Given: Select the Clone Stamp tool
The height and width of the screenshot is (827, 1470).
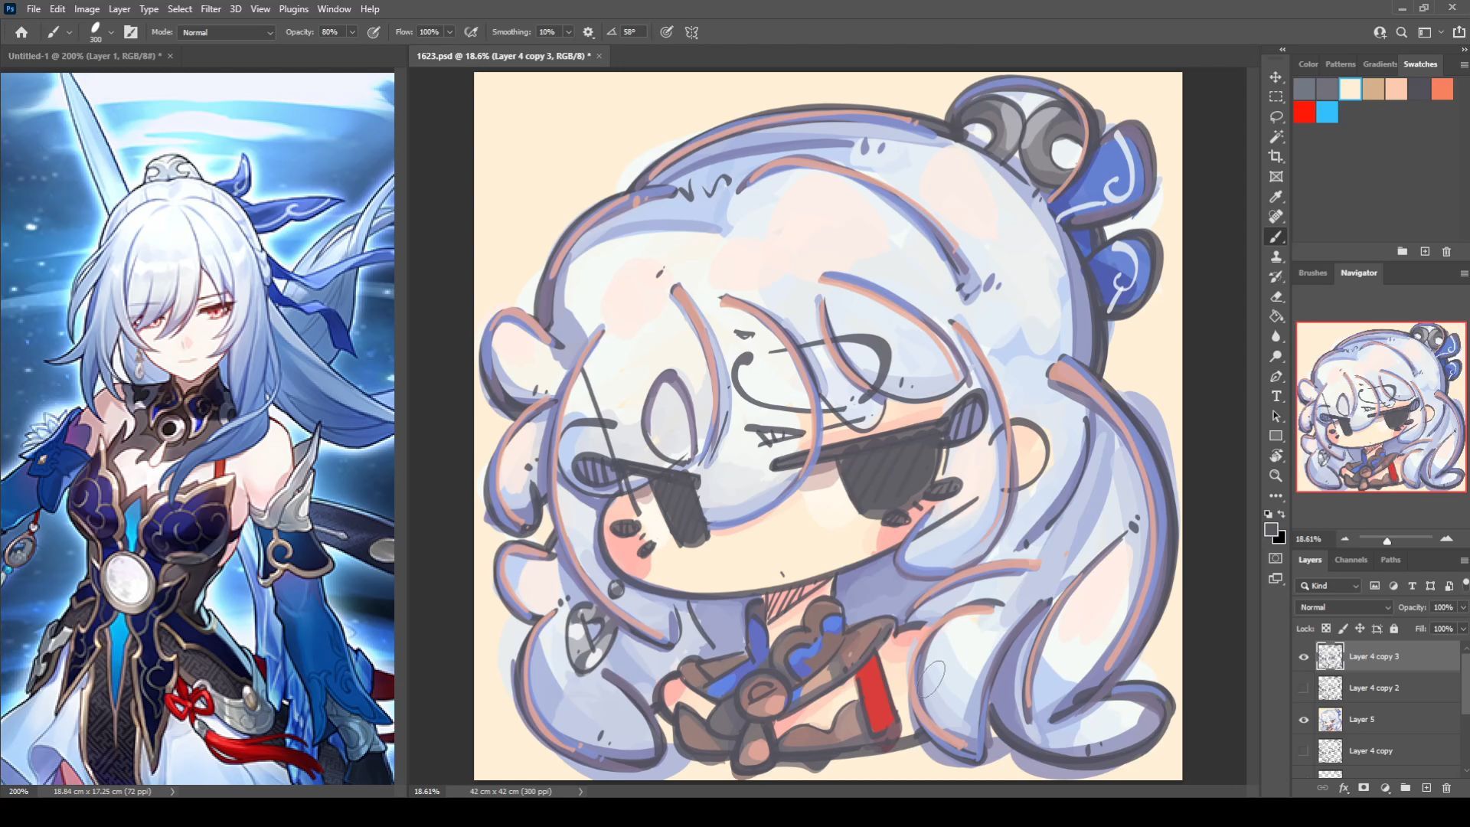Looking at the screenshot, I should pyautogui.click(x=1276, y=257).
